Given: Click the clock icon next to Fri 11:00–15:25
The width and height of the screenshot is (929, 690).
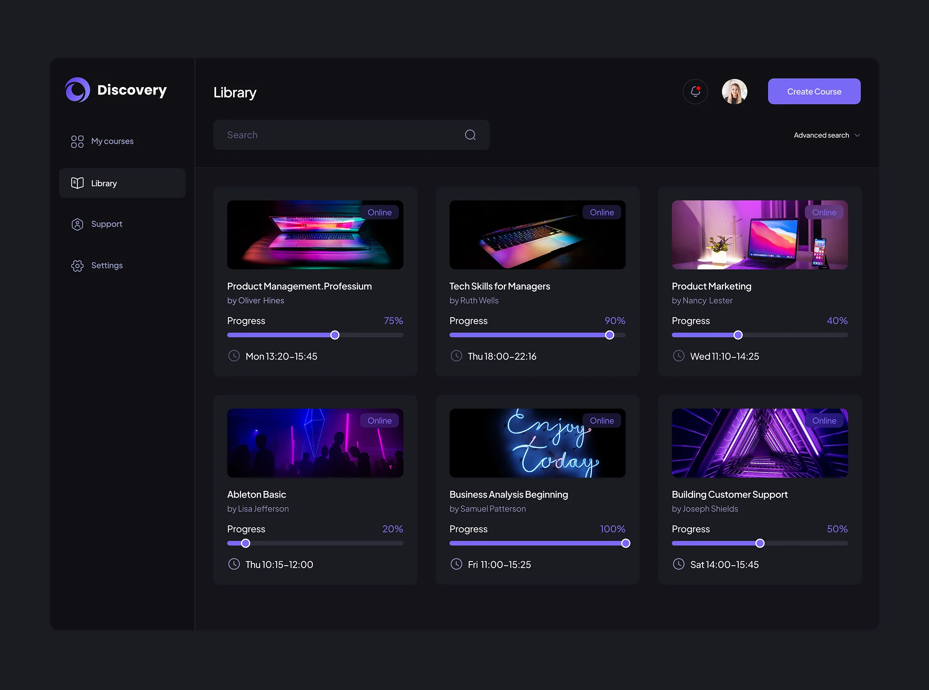Looking at the screenshot, I should [x=456, y=564].
